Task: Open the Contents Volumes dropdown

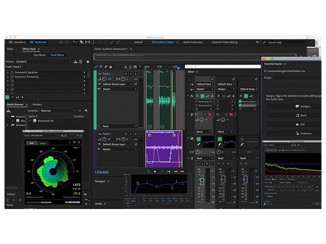Action: point(57,111)
